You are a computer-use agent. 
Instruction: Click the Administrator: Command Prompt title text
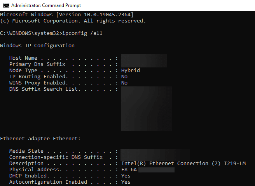point(46,5)
